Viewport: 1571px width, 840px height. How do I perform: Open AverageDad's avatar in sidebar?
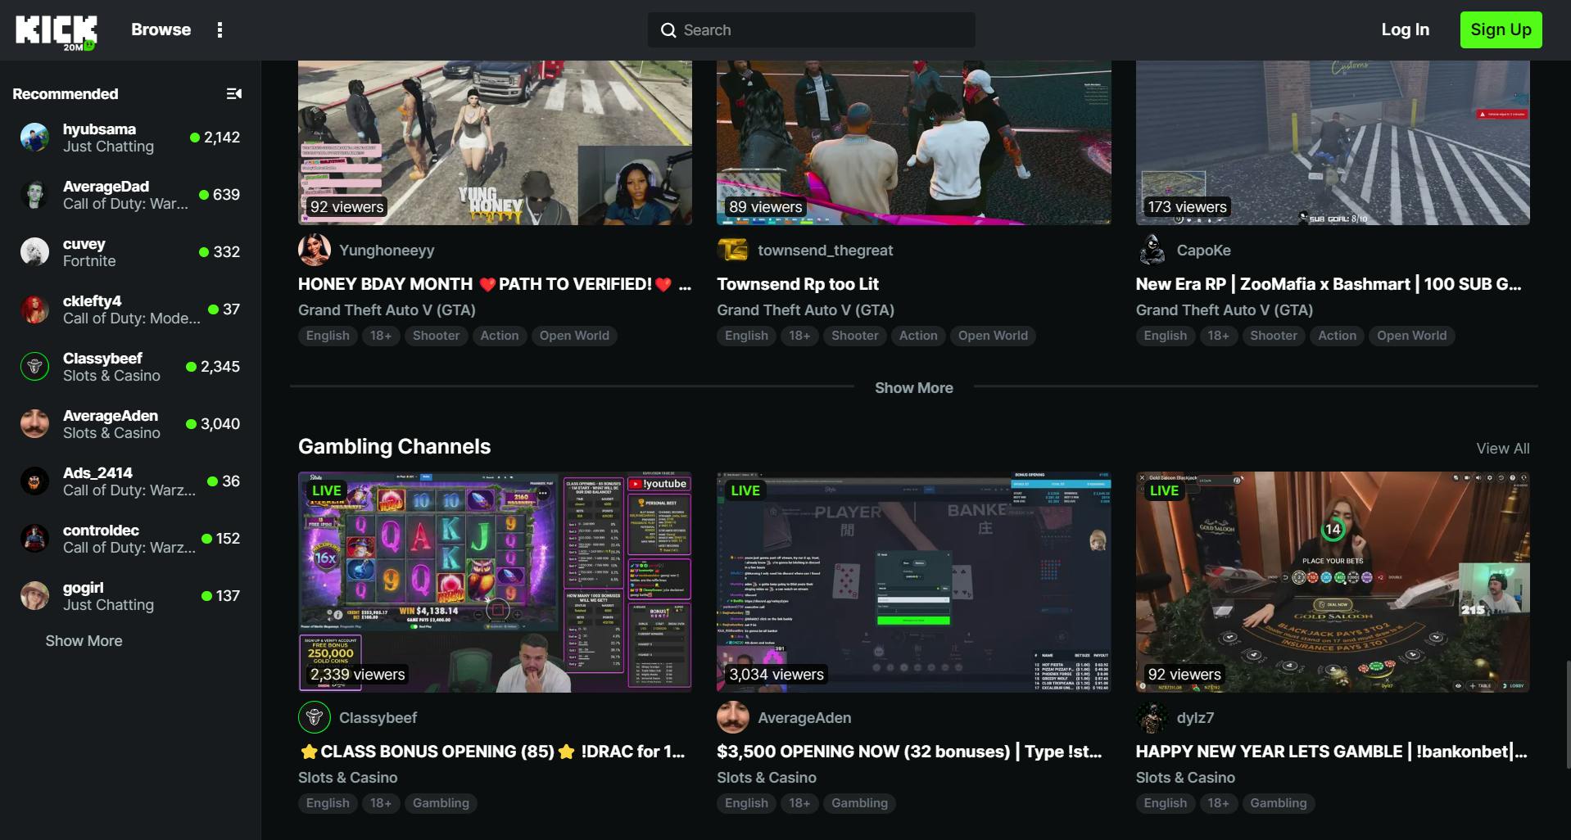coord(34,195)
